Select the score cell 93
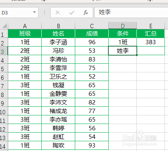The height and width of the screenshot is (151, 168). [92, 146]
